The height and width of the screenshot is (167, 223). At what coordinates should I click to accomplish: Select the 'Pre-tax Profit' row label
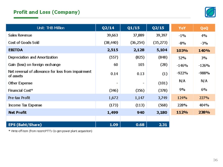(19, 98)
